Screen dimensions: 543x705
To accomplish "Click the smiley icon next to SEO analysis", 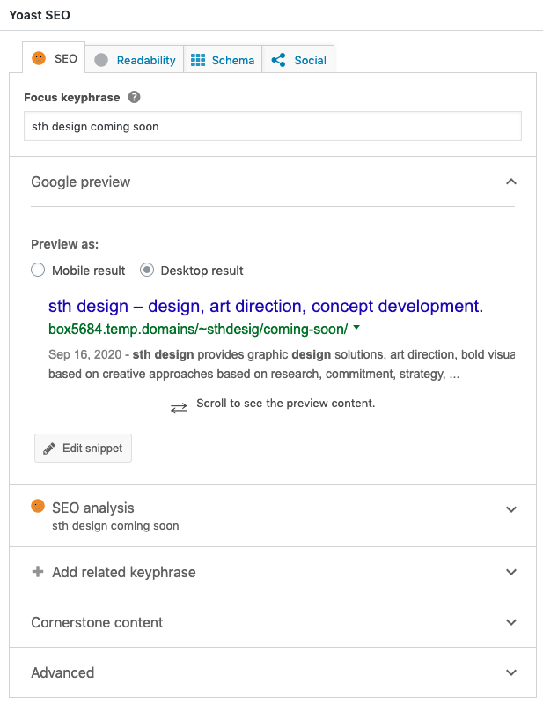I will (37, 507).
